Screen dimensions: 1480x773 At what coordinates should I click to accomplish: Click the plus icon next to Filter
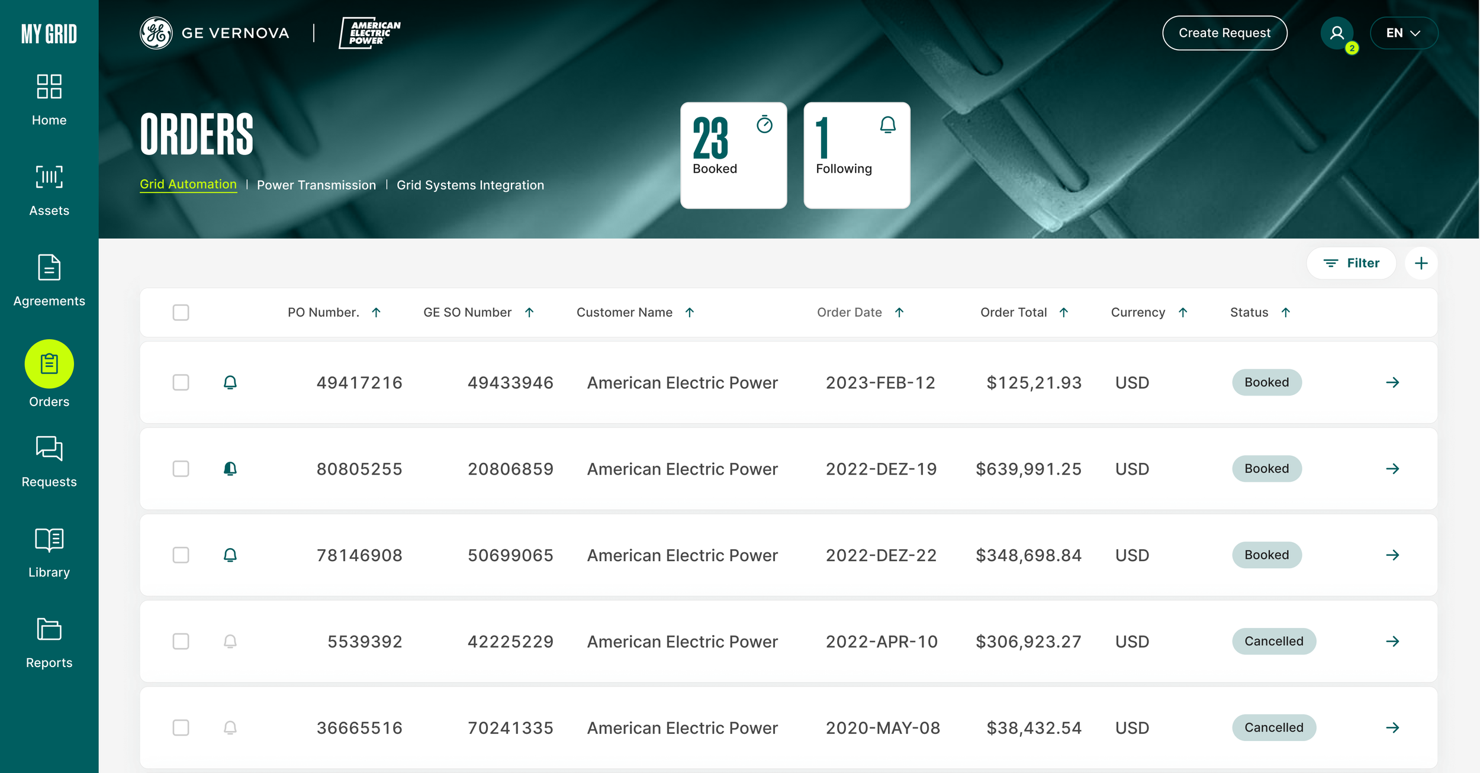pyautogui.click(x=1421, y=263)
